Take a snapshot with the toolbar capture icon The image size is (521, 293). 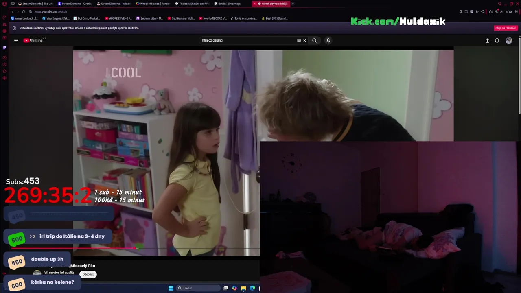click(x=466, y=11)
